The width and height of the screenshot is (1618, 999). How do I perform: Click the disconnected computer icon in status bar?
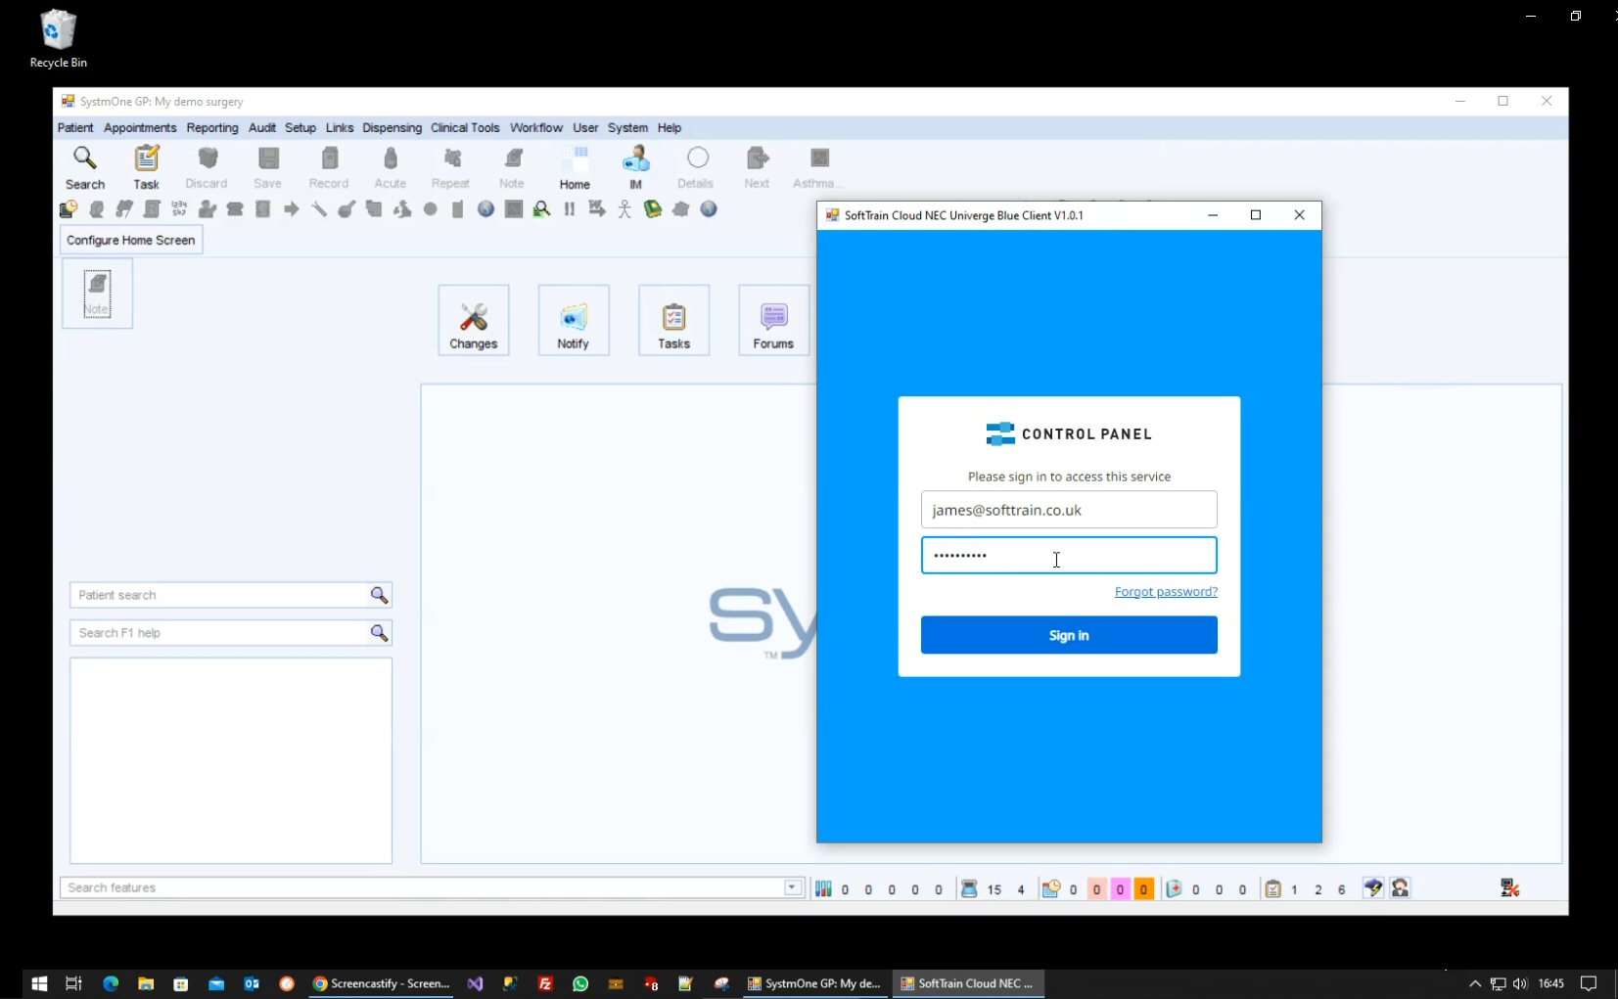click(1509, 888)
